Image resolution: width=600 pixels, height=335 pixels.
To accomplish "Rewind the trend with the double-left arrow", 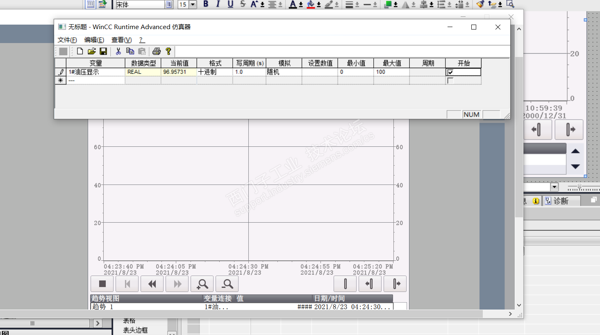I will click(x=152, y=284).
